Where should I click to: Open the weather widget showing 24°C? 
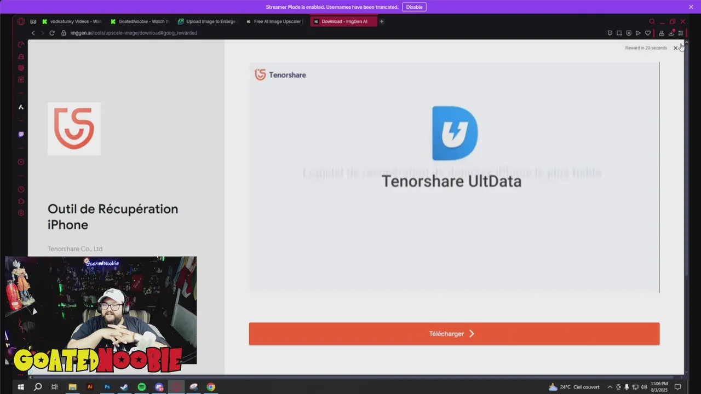[x=574, y=387]
